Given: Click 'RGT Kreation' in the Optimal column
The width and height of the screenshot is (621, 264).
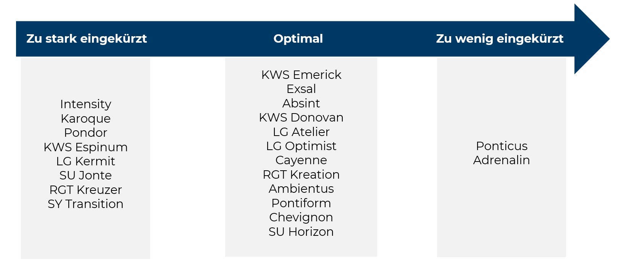Looking at the screenshot, I should (301, 174).
